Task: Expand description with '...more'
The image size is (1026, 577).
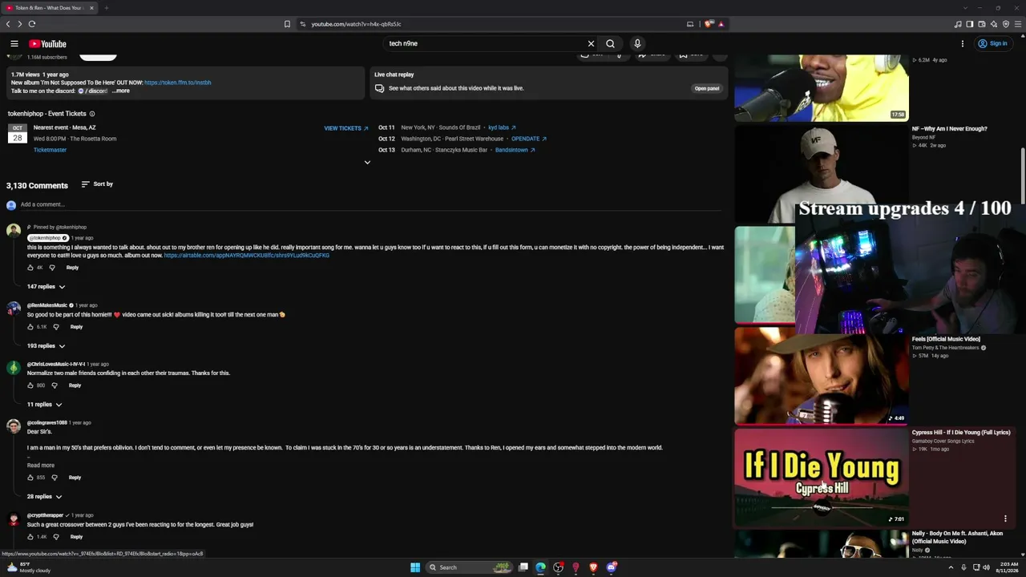Action: [121, 91]
